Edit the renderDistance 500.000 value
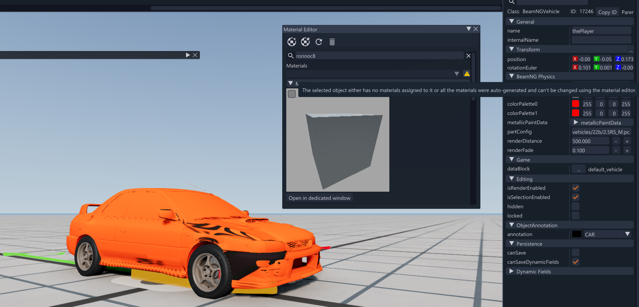 (590, 141)
